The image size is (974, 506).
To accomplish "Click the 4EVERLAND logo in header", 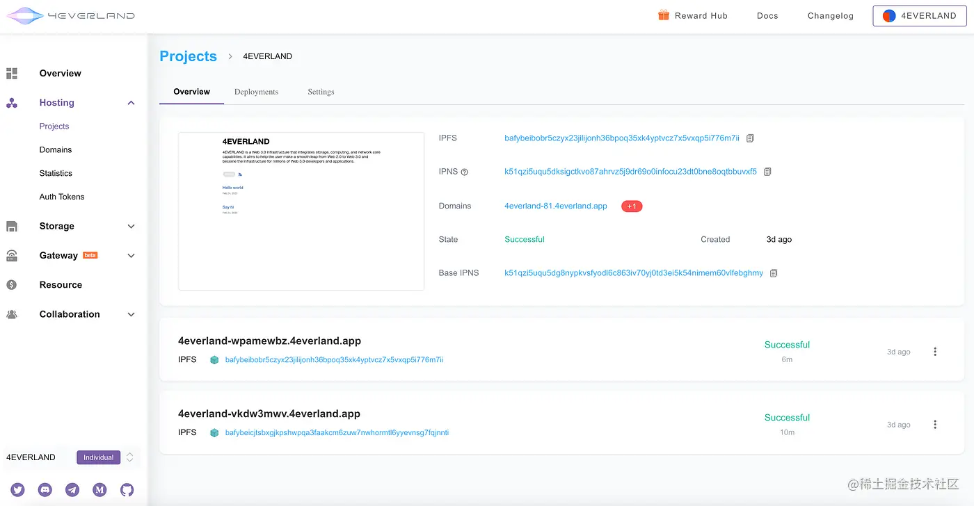I will (70, 15).
